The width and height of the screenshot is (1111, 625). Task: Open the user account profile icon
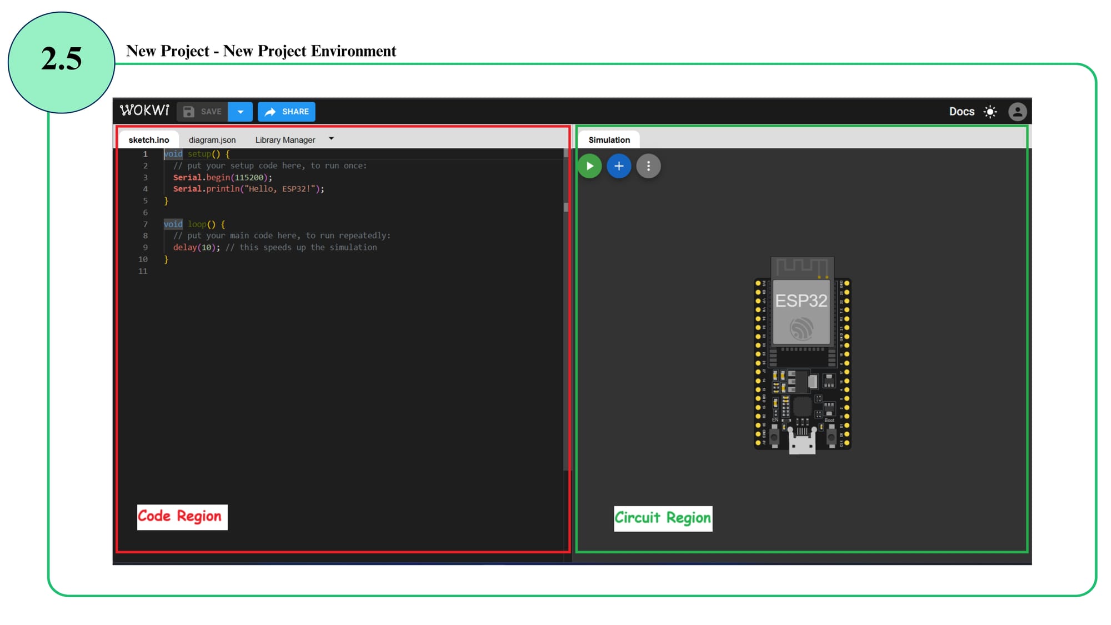(x=1017, y=112)
